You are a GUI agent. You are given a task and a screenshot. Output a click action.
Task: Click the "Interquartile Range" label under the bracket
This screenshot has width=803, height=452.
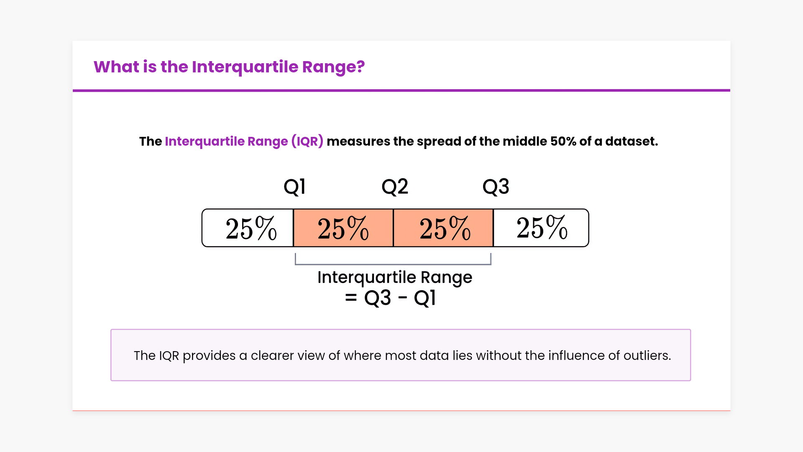tap(394, 277)
